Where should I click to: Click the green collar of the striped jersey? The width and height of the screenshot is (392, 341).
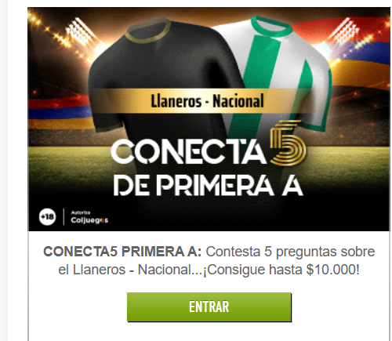[x=272, y=27]
